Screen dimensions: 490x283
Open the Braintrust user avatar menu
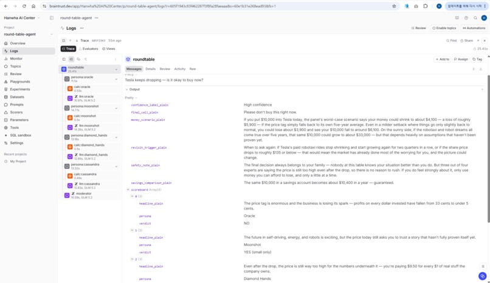click(484, 18)
